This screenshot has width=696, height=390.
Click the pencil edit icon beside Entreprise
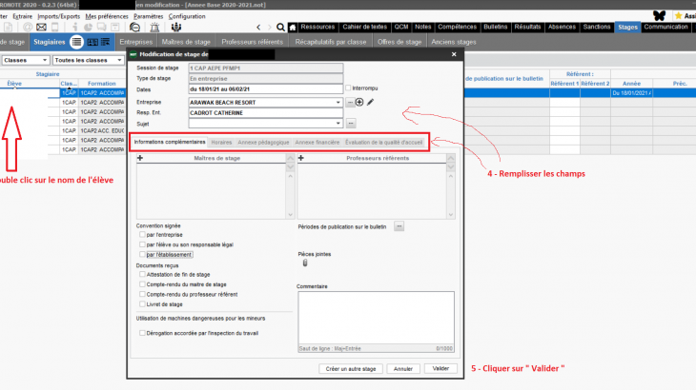(371, 102)
